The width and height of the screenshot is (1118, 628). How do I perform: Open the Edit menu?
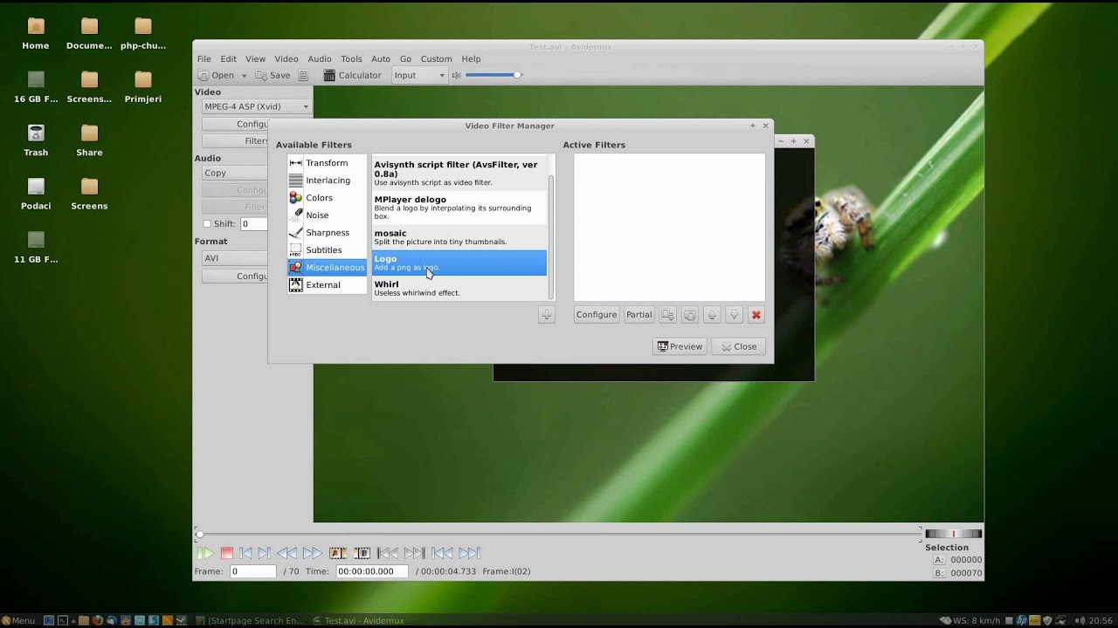coord(228,59)
